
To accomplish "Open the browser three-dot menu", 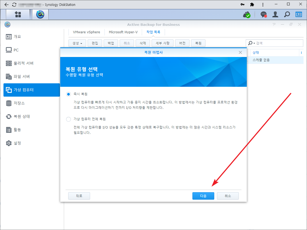I will (263, 5).
